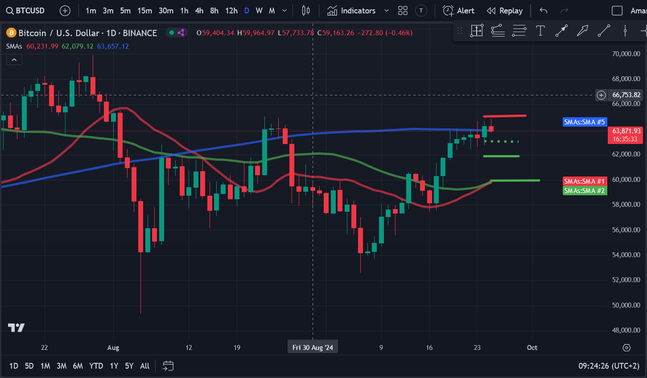Screen dimensions: 647x378
Task: Redo the chart action
Action: (x=565, y=11)
